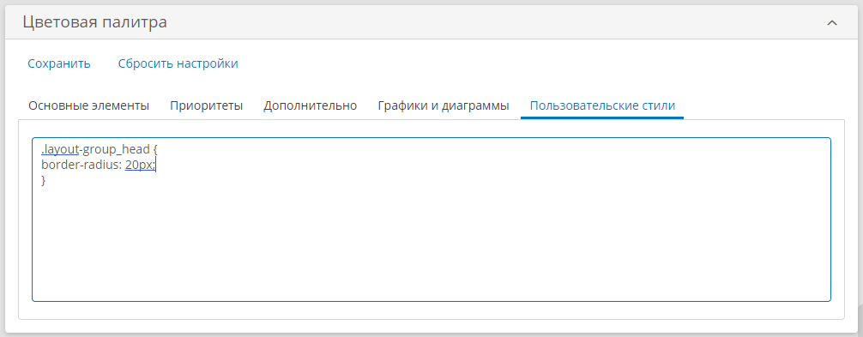
Task: Click the Цветовая палитра panel title
Action: (x=94, y=22)
